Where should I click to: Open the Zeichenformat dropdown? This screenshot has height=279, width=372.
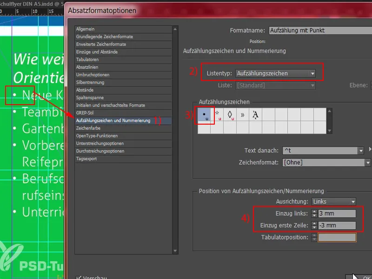[x=326, y=162]
